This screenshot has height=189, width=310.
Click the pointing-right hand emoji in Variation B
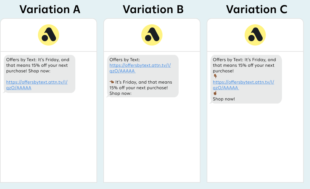click(x=112, y=82)
